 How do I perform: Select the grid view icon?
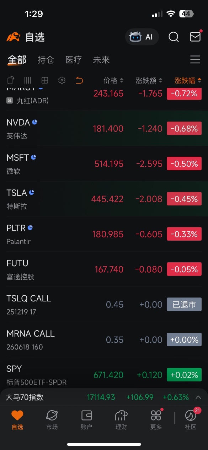(45, 80)
